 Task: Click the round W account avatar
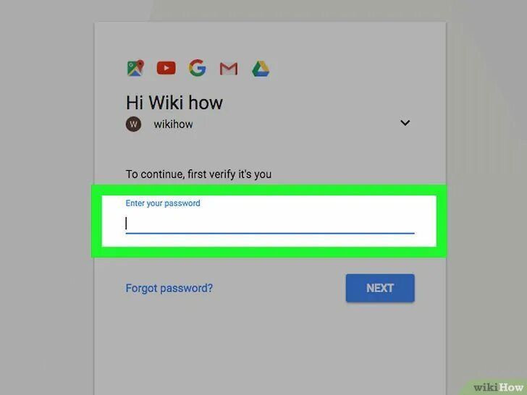[133, 124]
